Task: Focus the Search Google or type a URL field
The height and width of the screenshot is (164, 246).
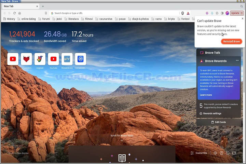Action: (114, 13)
